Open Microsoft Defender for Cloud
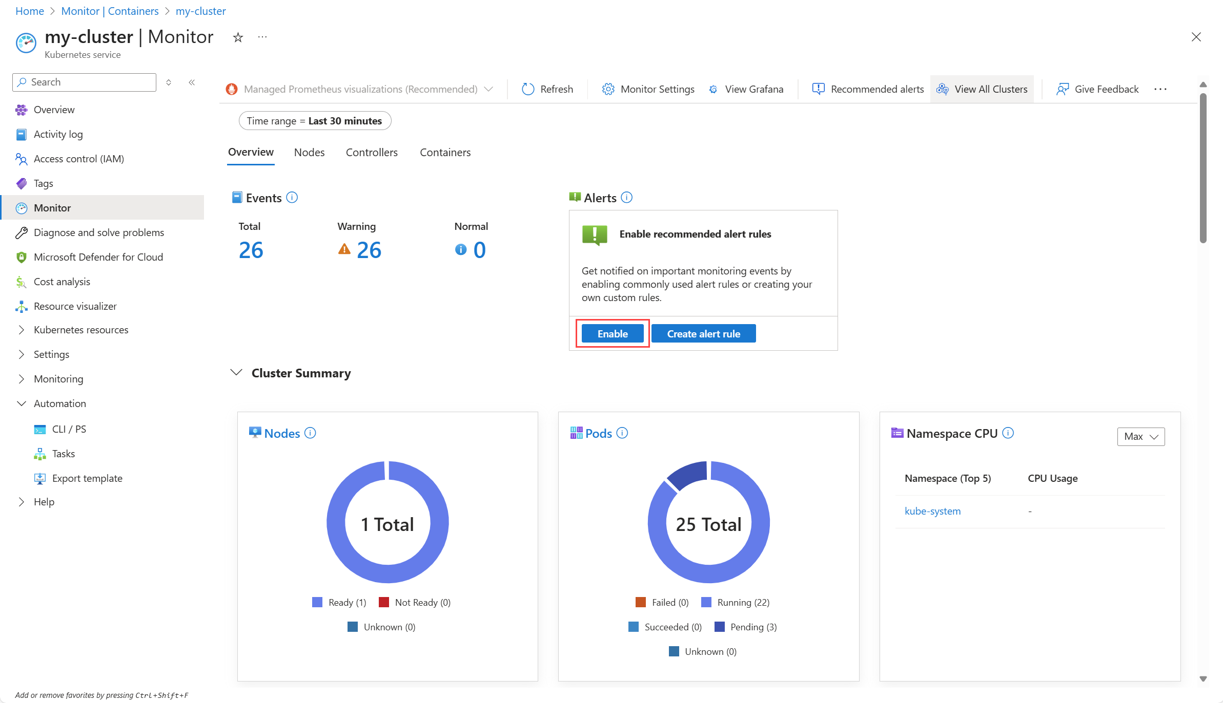The image size is (1223, 703). tap(98, 257)
